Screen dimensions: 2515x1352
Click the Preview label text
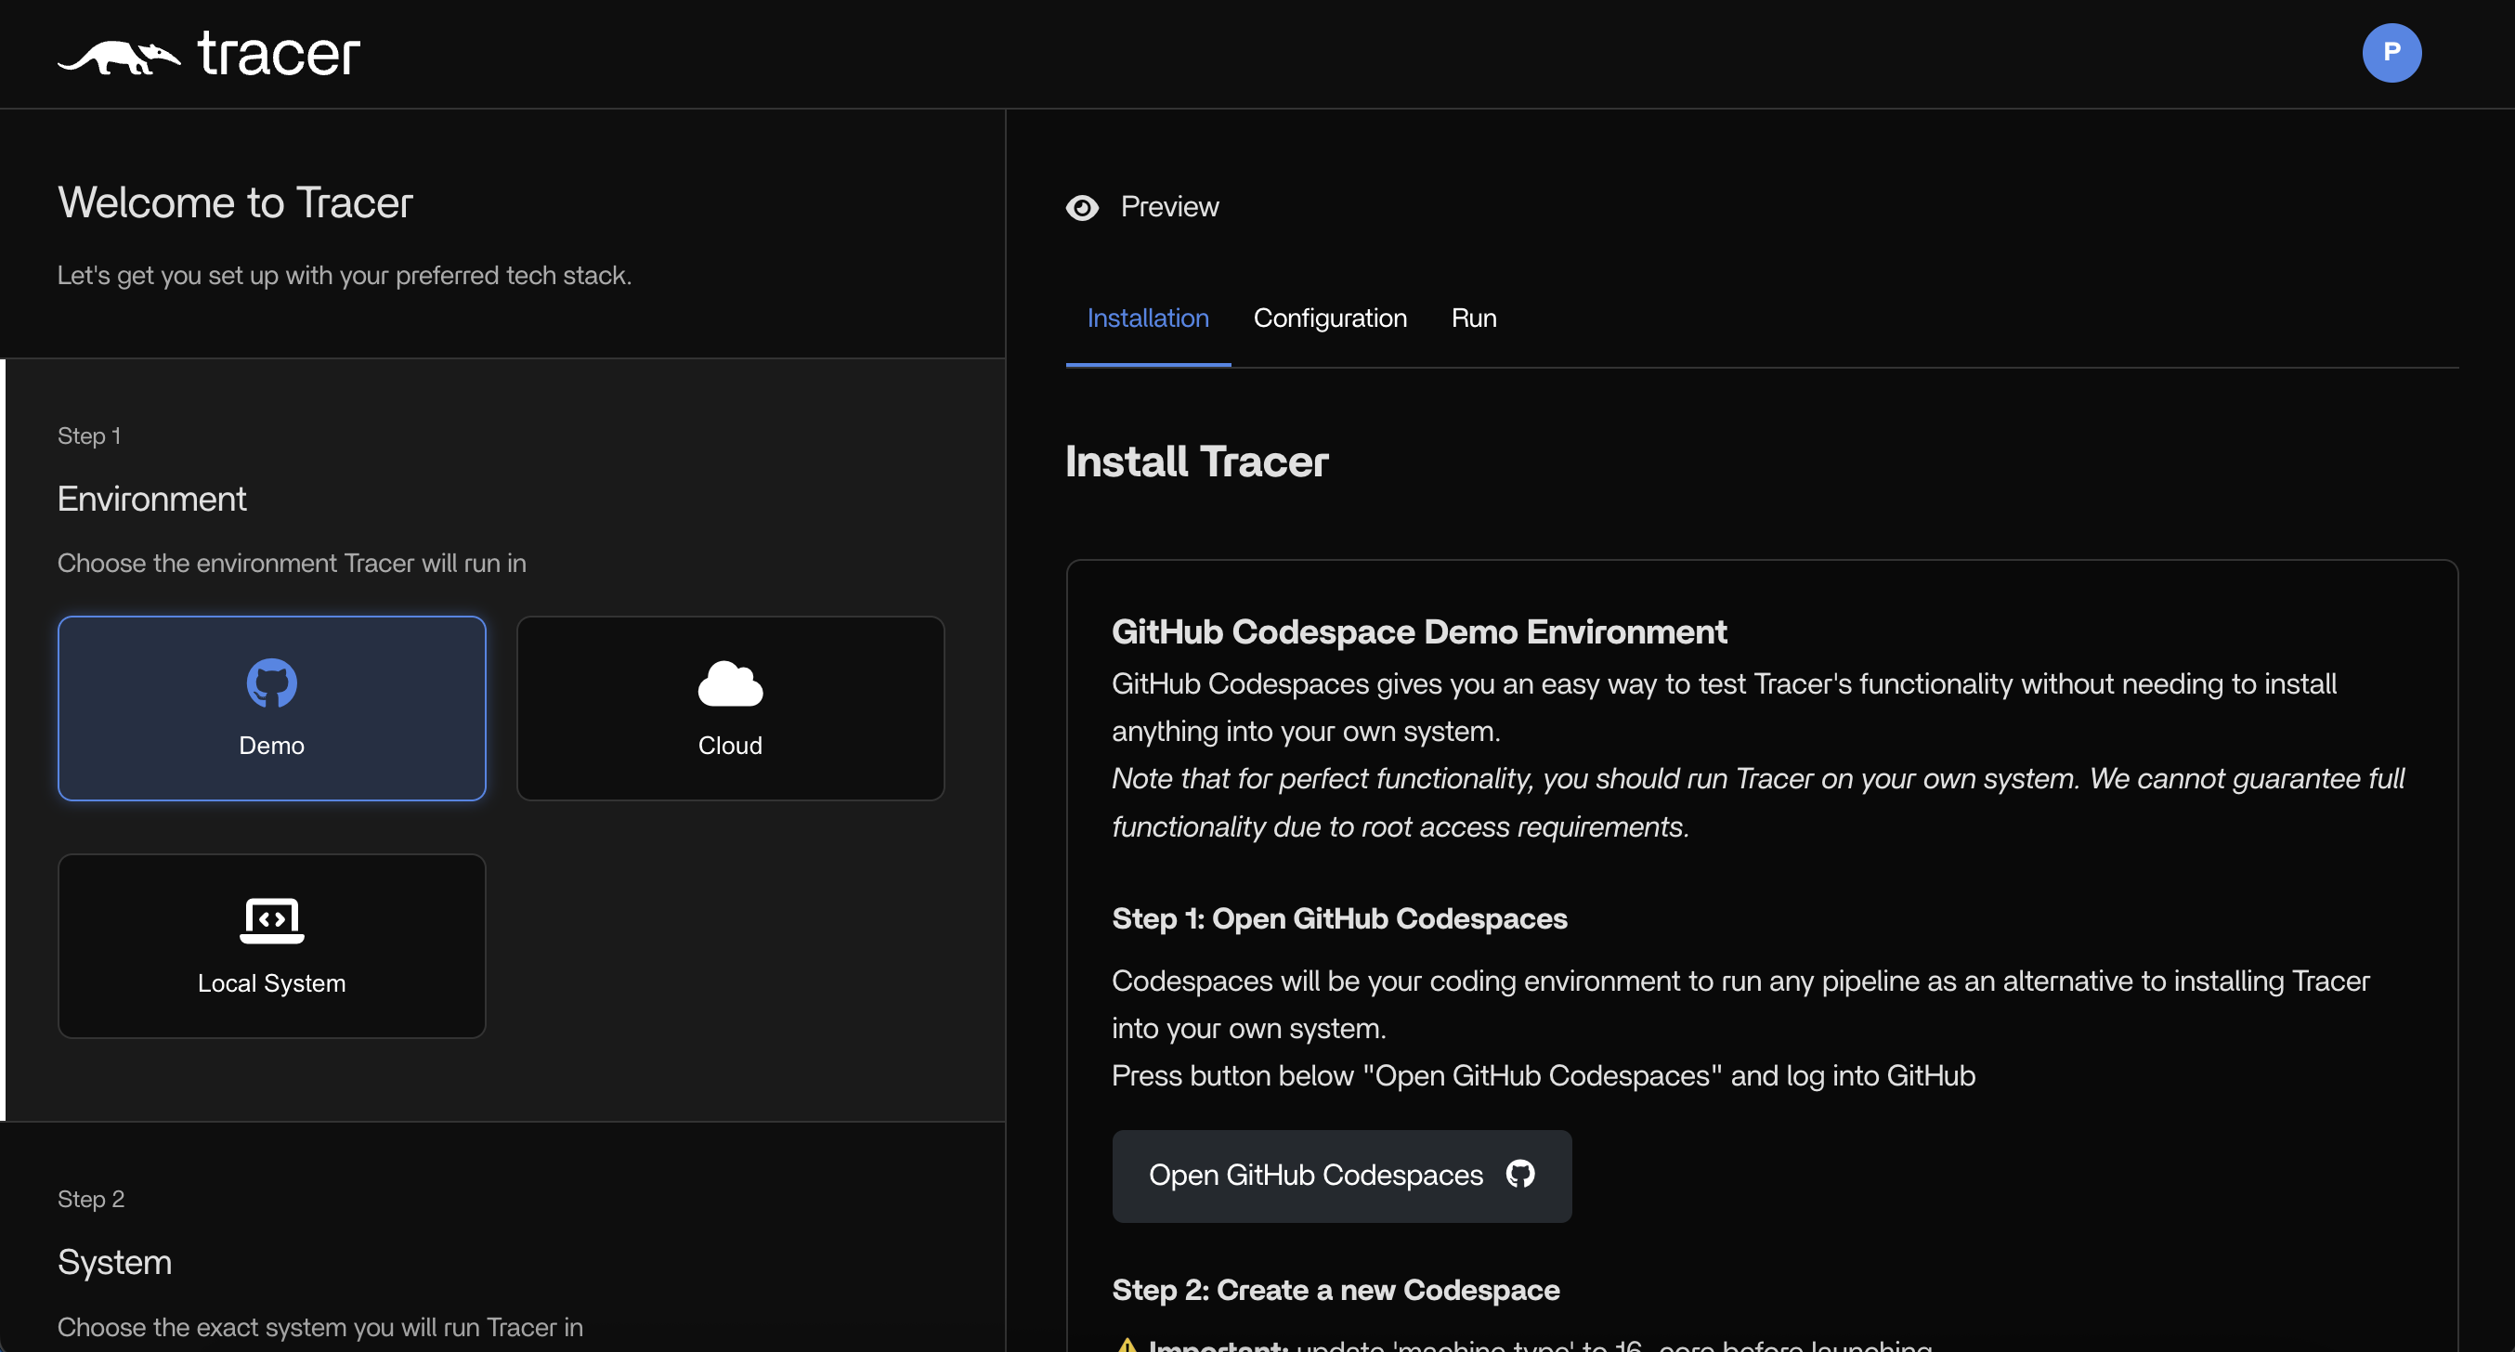point(1168,207)
